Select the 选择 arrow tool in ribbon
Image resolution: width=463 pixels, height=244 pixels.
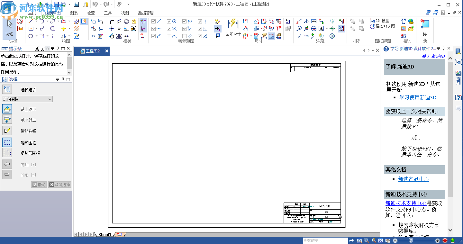pos(9,28)
